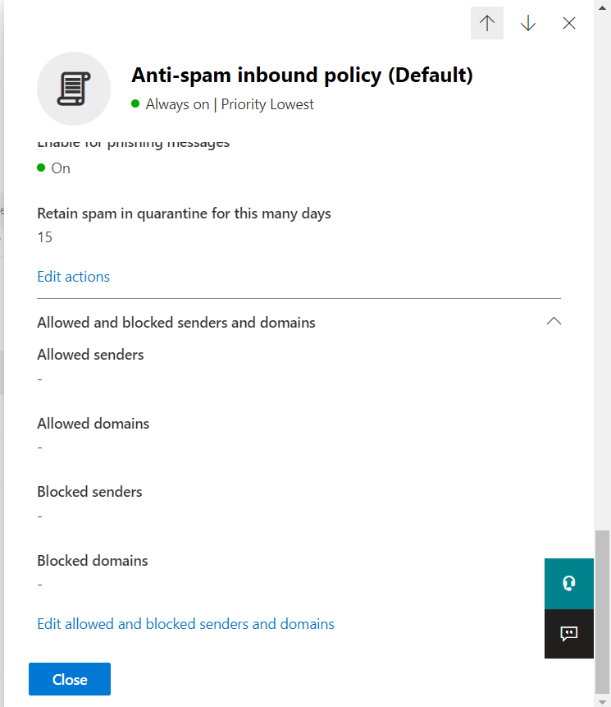Click the policy scroll document icon

coord(74,89)
